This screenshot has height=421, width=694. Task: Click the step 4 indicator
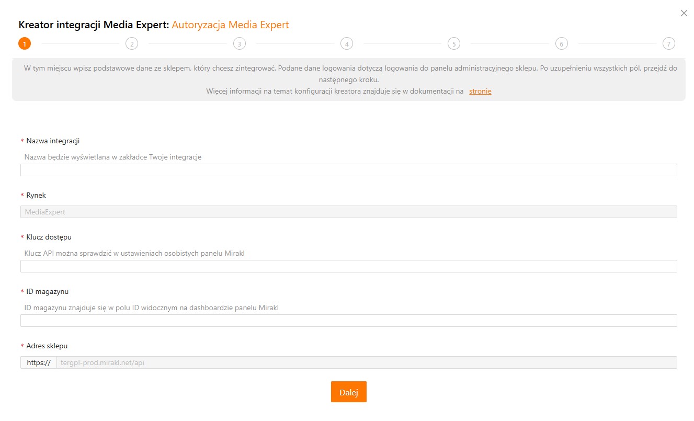click(x=346, y=44)
